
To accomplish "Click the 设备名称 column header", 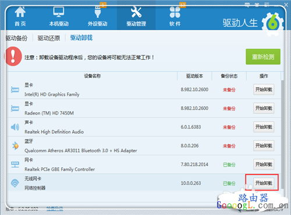I will pos(93,76).
